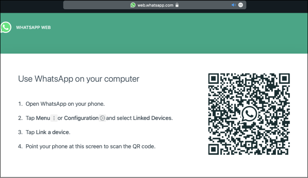This screenshot has height=178, width=308.
Task: Click the Configuration gear icon in step 2
Action: click(x=103, y=118)
